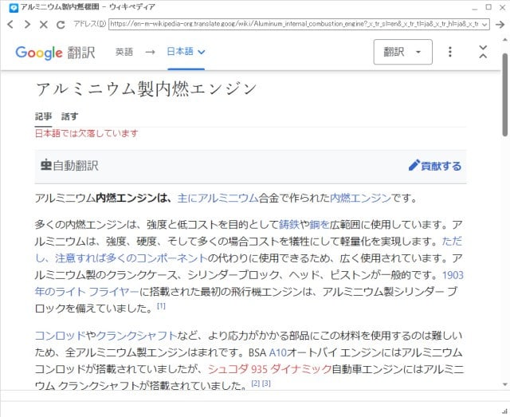Click the Go arrow beside the address bar
The width and height of the screenshot is (510, 417).
tap(500, 25)
